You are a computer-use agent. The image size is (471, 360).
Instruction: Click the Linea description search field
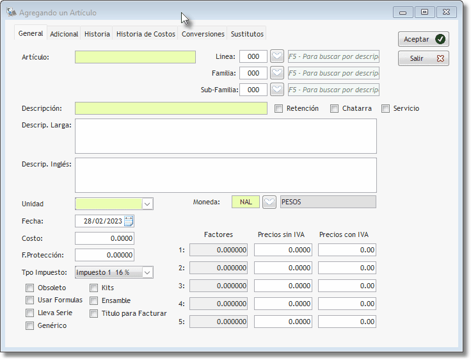click(333, 56)
